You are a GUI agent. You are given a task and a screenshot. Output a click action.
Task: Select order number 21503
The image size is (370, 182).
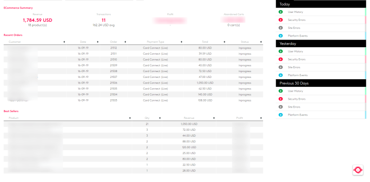(114, 100)
